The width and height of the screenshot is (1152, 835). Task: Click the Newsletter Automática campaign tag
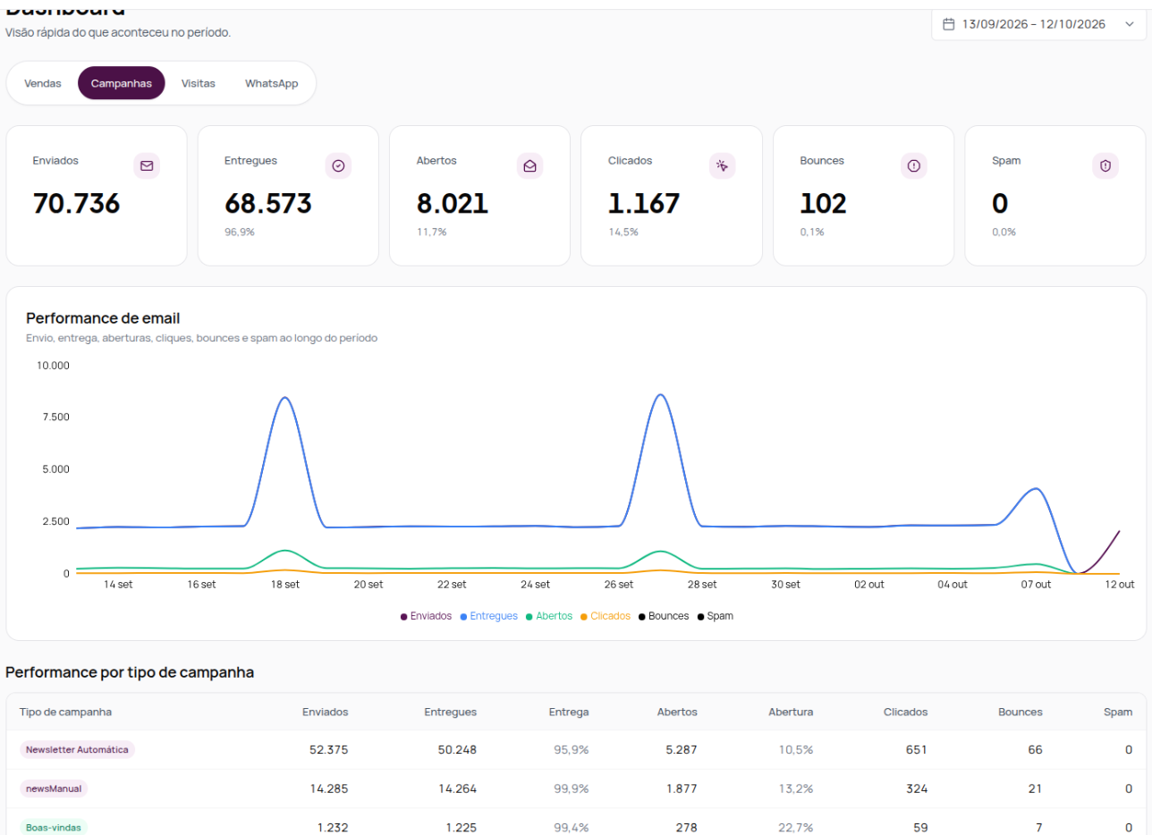pyautogui.click(x=77, y=749)
